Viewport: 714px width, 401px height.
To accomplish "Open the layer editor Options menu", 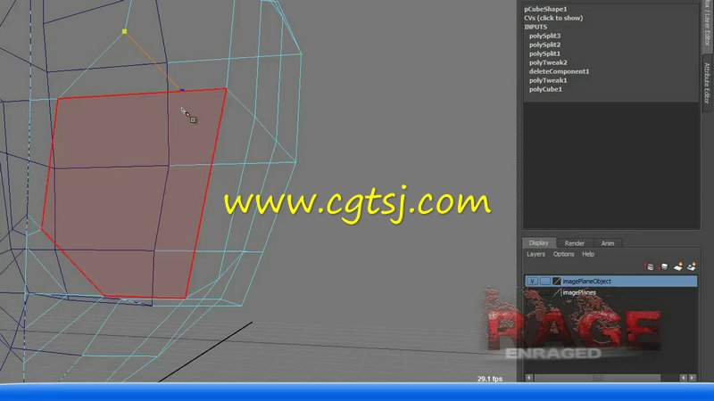I will tap(563, 254).
